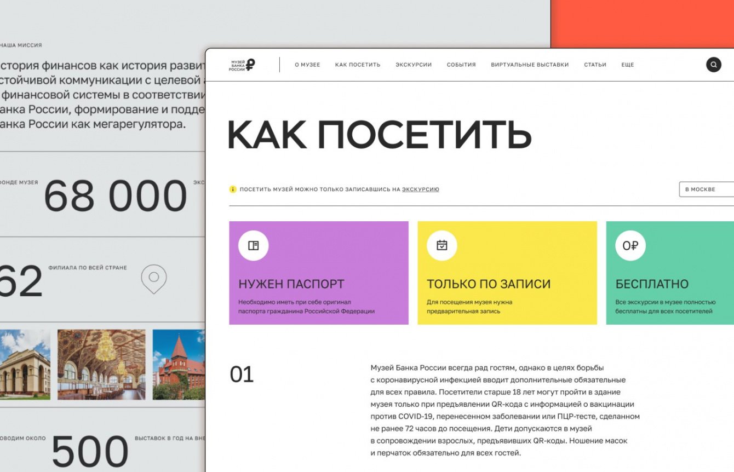This screenshot has height=472, width=734.
Task: Open the О МУЗЕЕ menu item
Action: (307, 65)
